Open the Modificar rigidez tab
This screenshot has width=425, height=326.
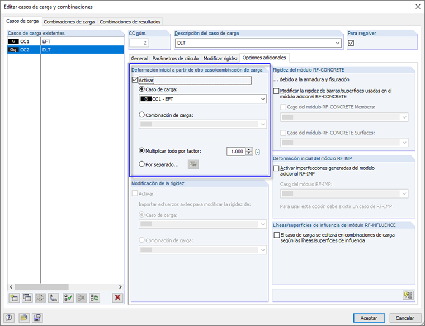pos(220,58)
